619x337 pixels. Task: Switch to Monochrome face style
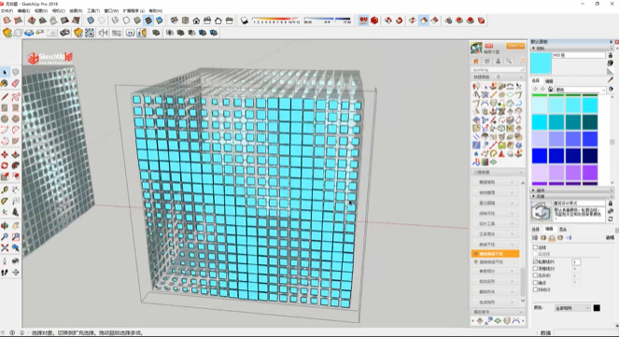pyautogui.click(x=159, y=21)
